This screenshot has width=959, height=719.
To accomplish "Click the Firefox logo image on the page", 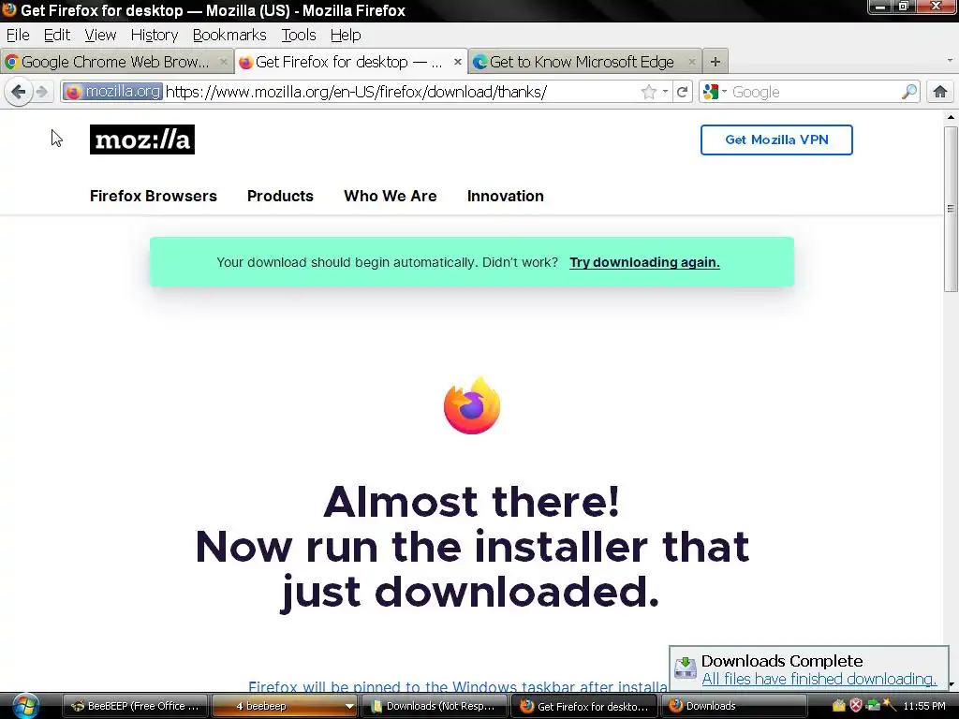I will [472, 405].
